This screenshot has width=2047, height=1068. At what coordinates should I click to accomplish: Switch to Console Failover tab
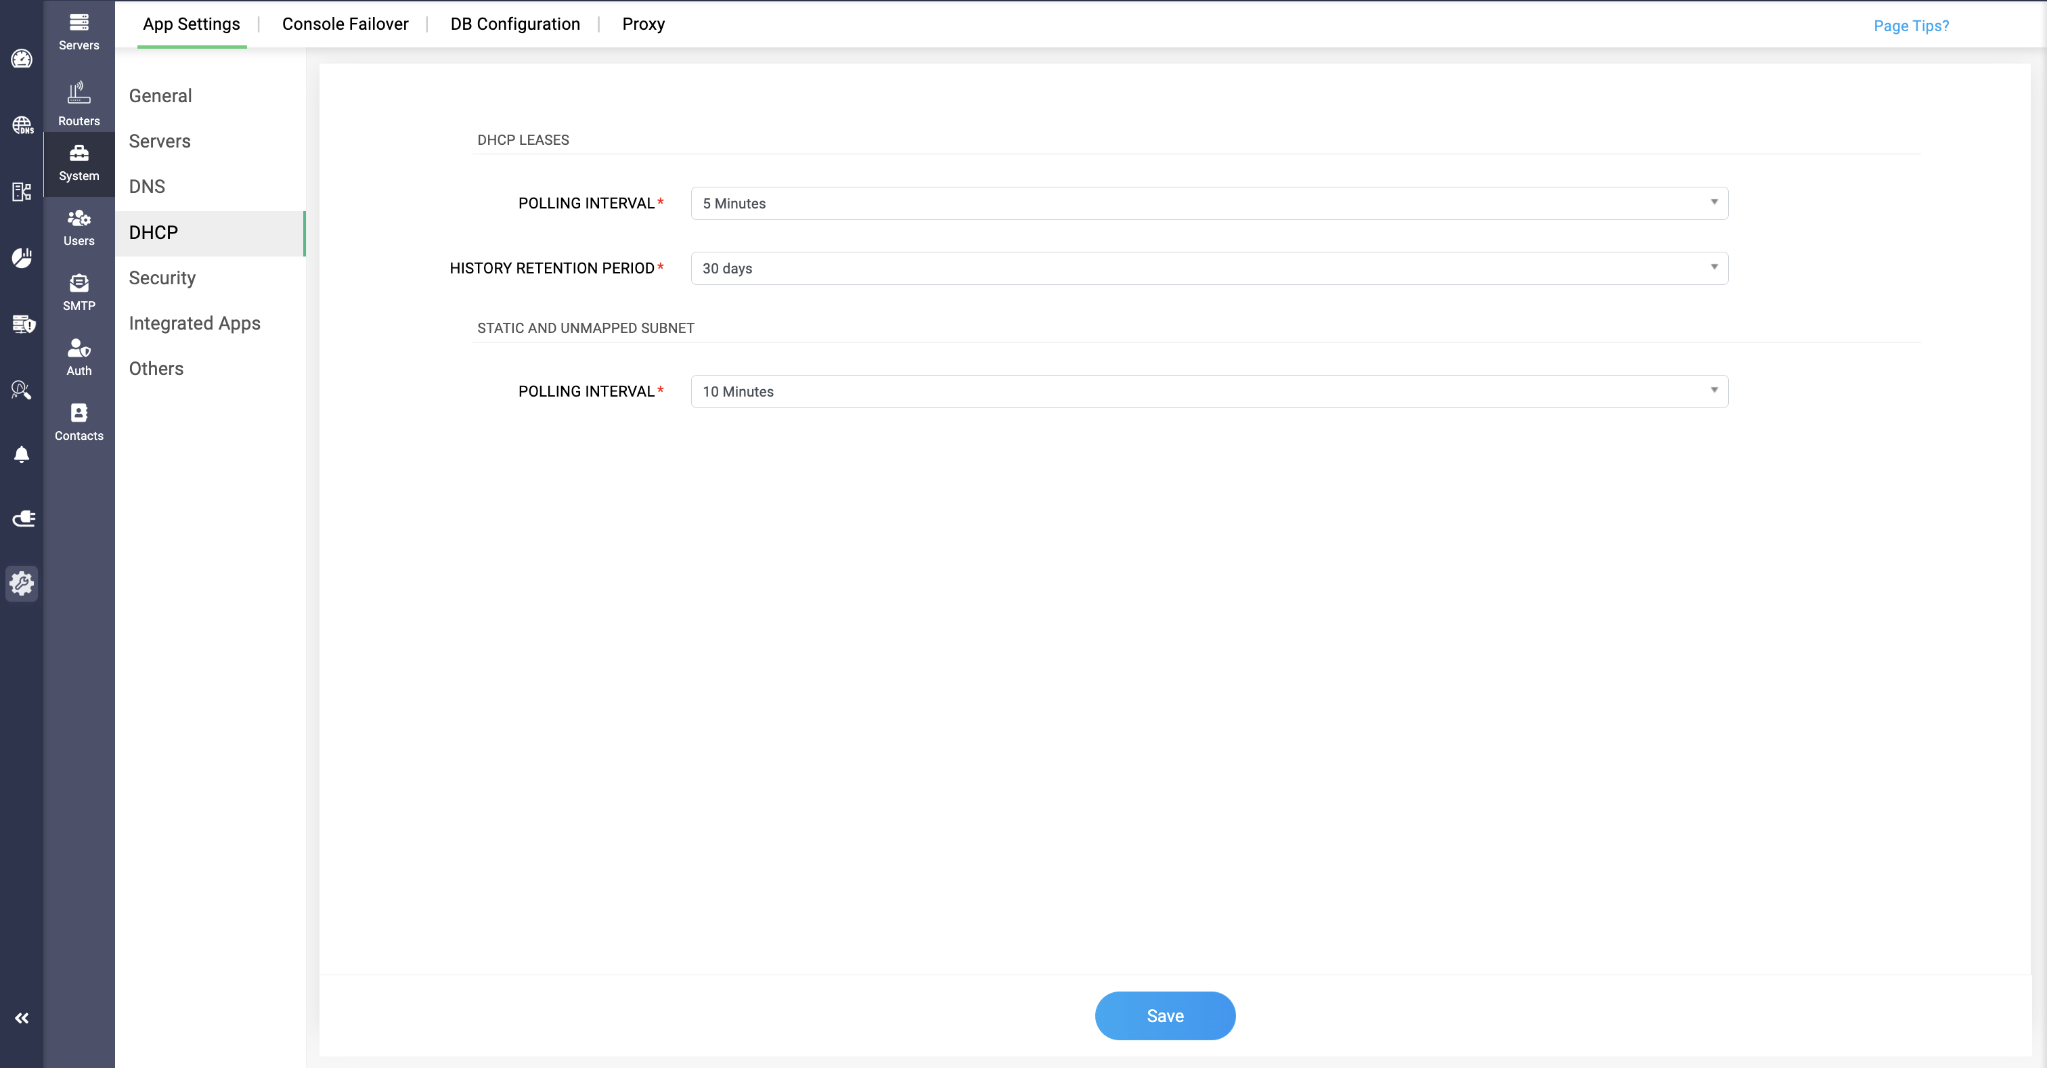345,24
